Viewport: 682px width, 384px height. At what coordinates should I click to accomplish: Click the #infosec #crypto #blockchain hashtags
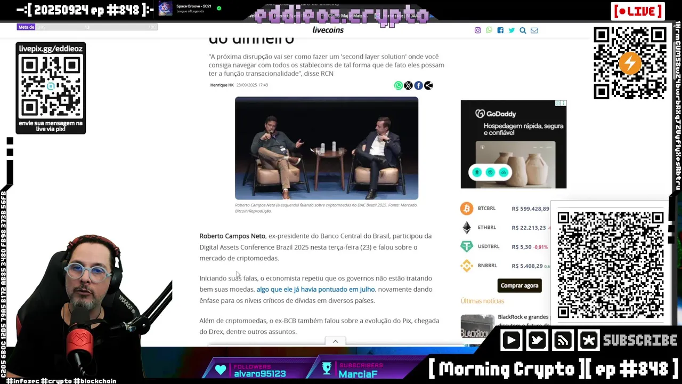pyautogui.click(x=60, y=380)
